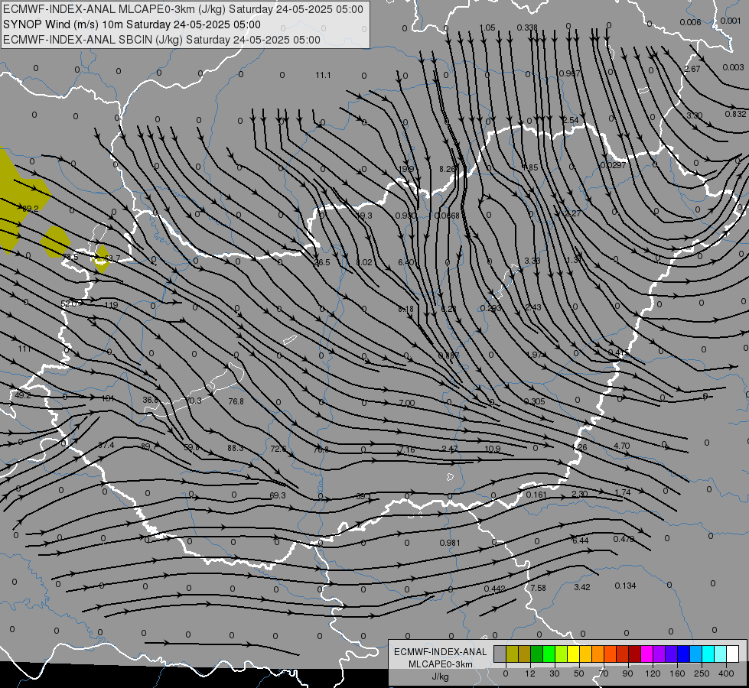The image size is (749, 688).
Task: Click the map value '69.2' on the olive patch
Action: [x=31, y=209]
